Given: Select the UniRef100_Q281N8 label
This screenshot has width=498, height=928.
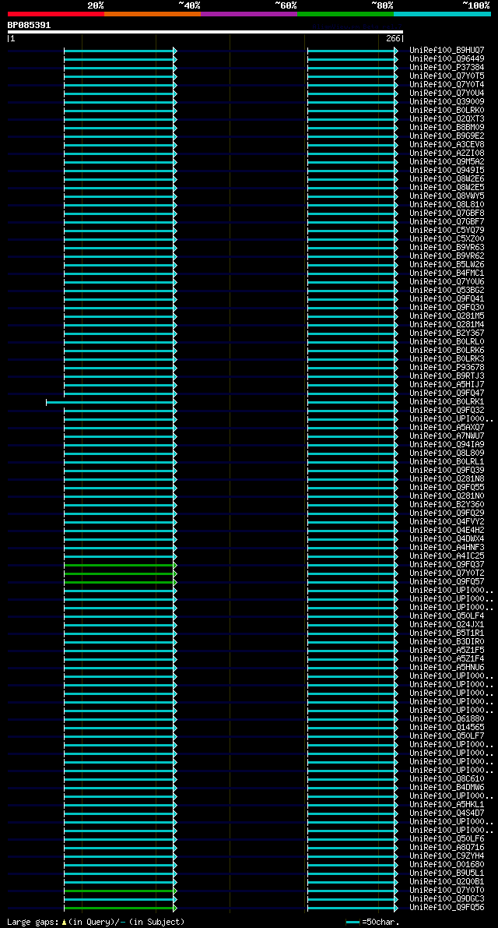Looking at the screenshot, I should click(447, 478).
